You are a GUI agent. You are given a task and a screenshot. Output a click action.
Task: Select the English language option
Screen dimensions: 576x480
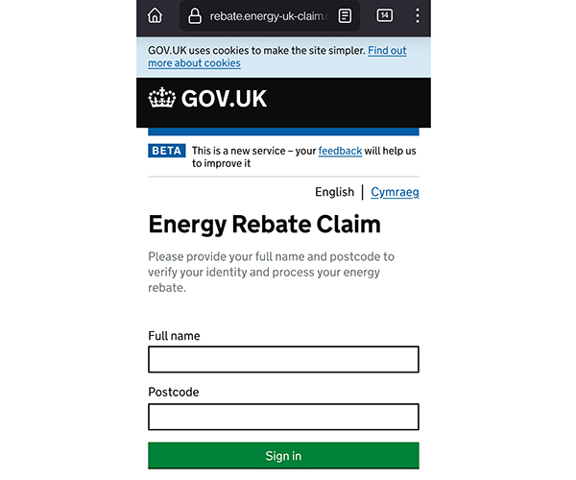coord(334,192)
